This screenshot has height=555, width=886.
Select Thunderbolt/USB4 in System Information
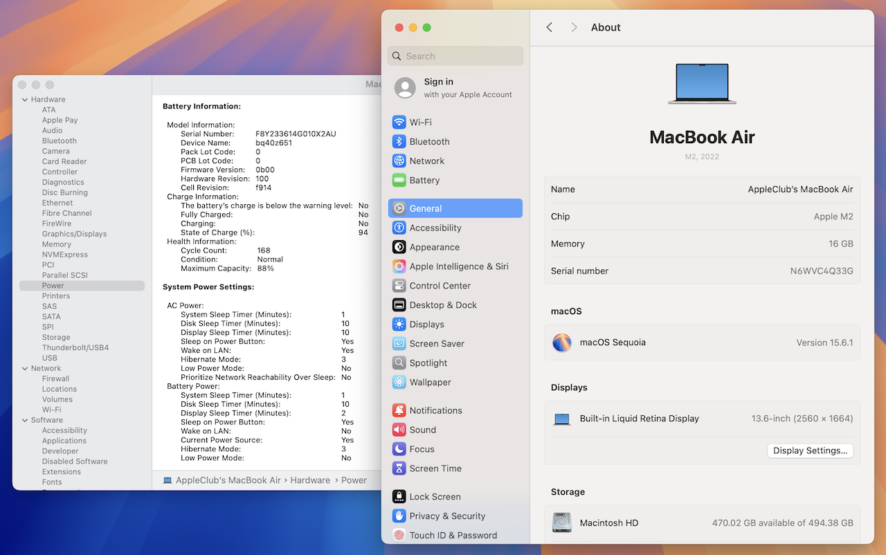(x=75, y=347)
